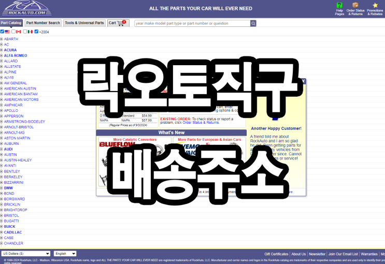Select the BRICKLIN make
Viewport: 385px width, 264px height.
point(12,204)
